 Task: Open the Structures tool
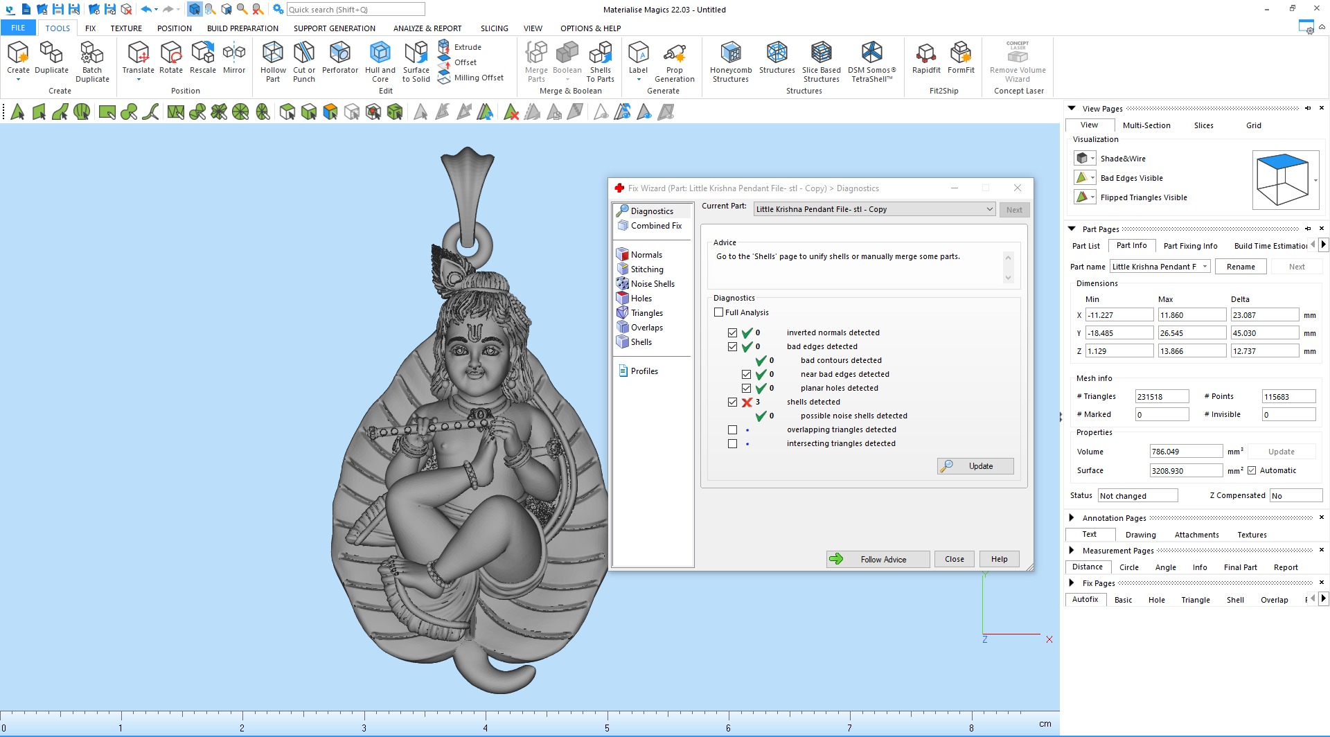click(777, 57)
